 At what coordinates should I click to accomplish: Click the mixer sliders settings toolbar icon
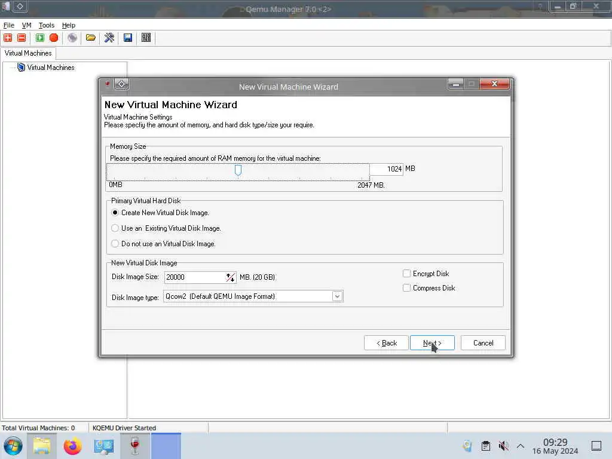(x=146, y=38)
